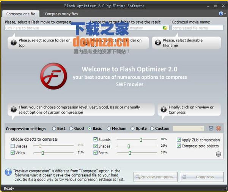Toggle the Fonts checkbox

pyautogui.click(x=95, y=152)
